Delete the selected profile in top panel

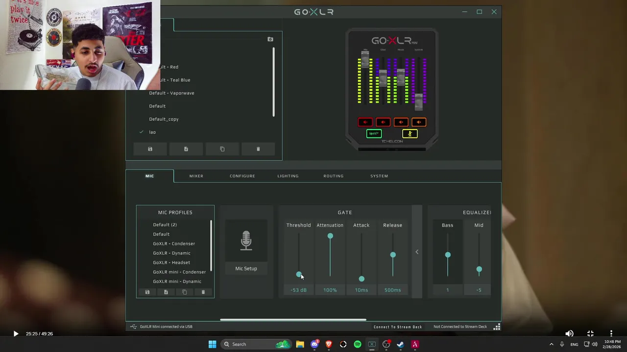click(258, 149)
